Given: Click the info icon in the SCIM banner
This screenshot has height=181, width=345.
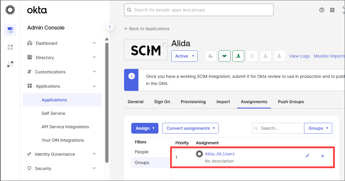Looking at the screenshot, I should point(132,76).
